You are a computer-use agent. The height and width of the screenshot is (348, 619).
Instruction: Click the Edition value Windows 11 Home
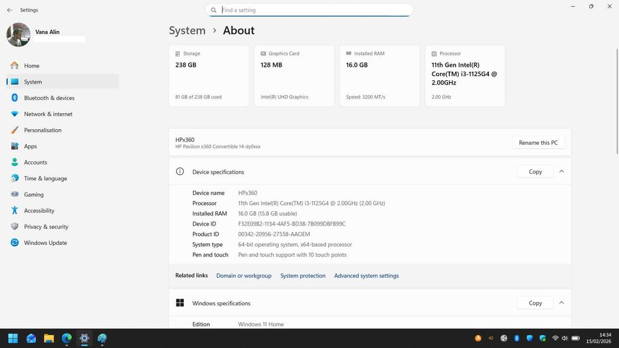(x=261, y=324)
